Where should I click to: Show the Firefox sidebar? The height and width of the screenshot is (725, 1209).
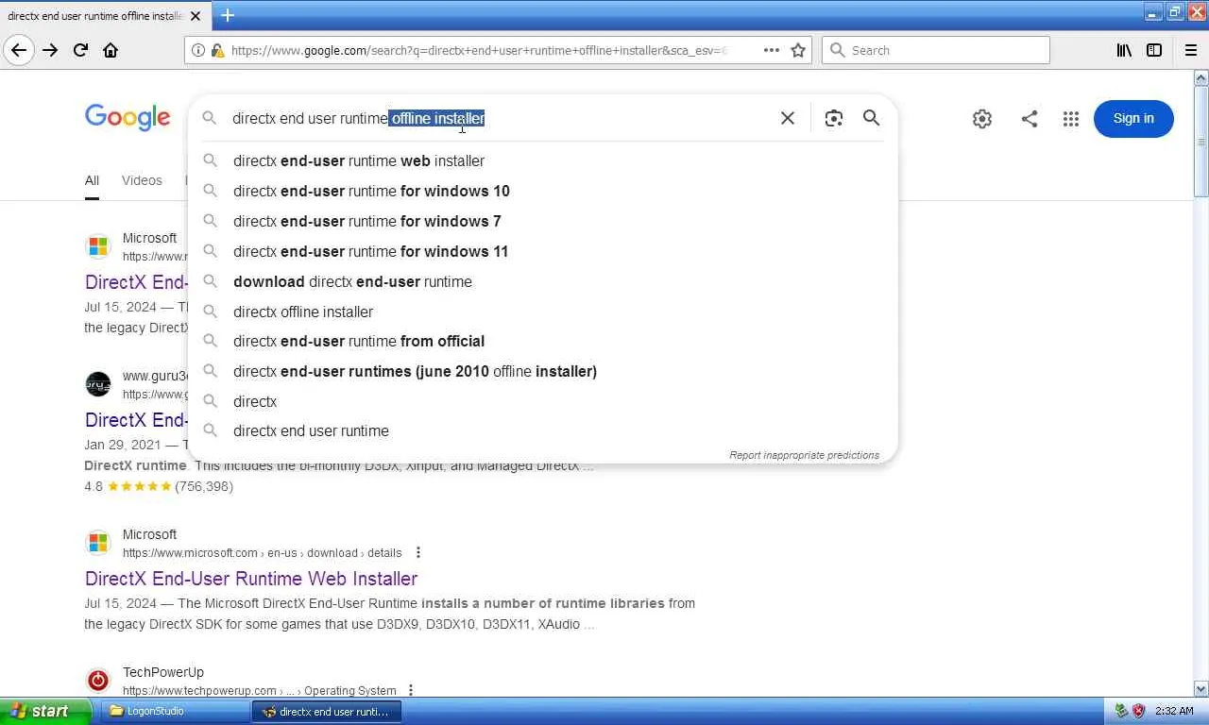1154,50
